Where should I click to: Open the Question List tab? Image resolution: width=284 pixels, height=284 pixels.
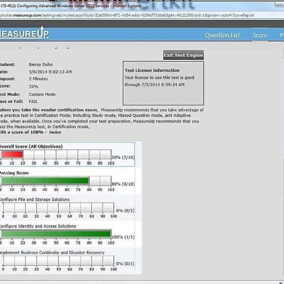point(223,35)
